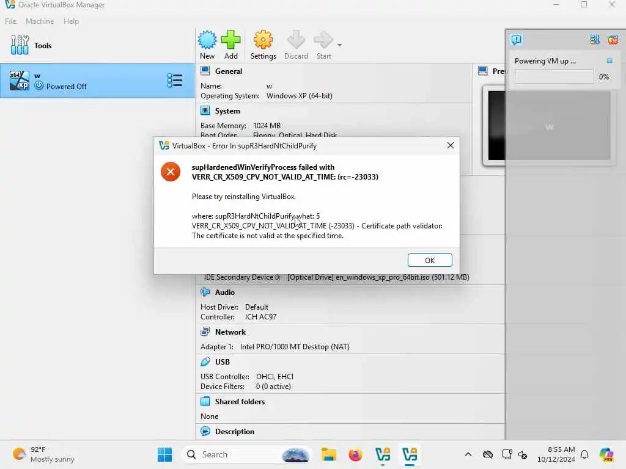The image size is (626, 469).
Task: Click the Shared folders section icon
Action: [205, 401]
